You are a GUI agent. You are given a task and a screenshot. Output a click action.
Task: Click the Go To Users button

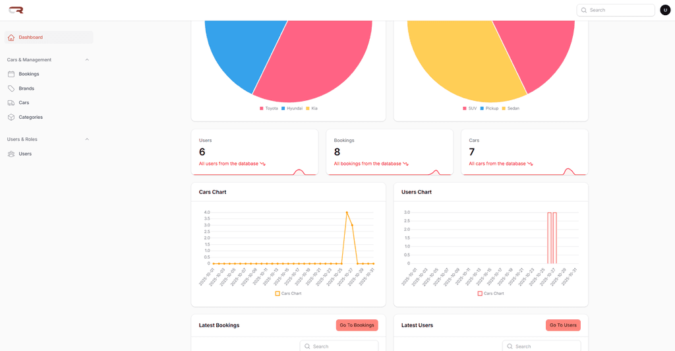563,325
